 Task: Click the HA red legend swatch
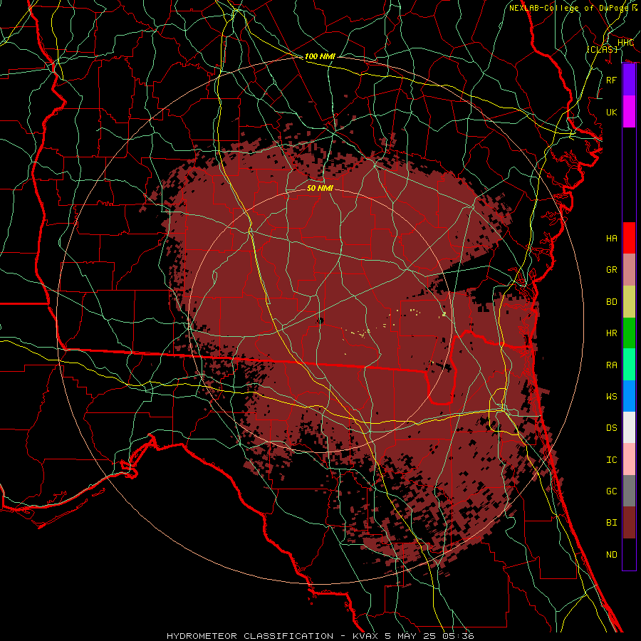pyautogui.click(x=629, y=238)
